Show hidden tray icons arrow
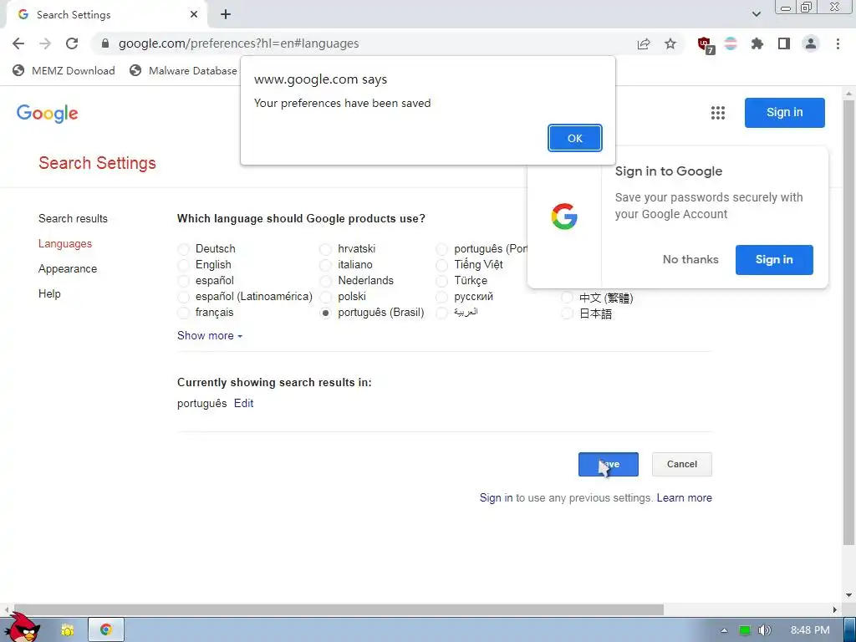Screen dimensions: 856x642 (x=724, y=630)
